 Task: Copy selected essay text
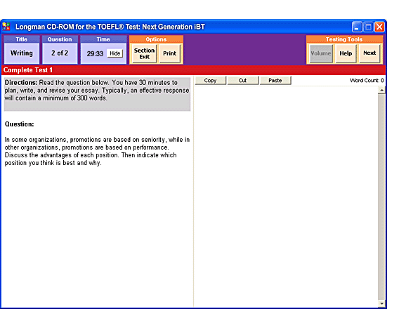point(210,81)
